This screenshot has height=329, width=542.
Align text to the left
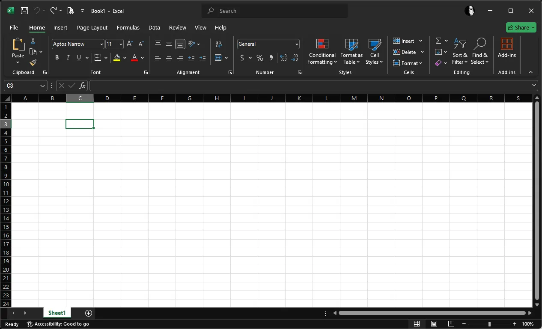point(158,58)
